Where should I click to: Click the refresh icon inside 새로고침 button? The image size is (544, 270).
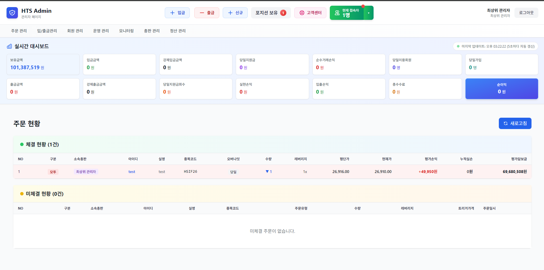[506, 123]
